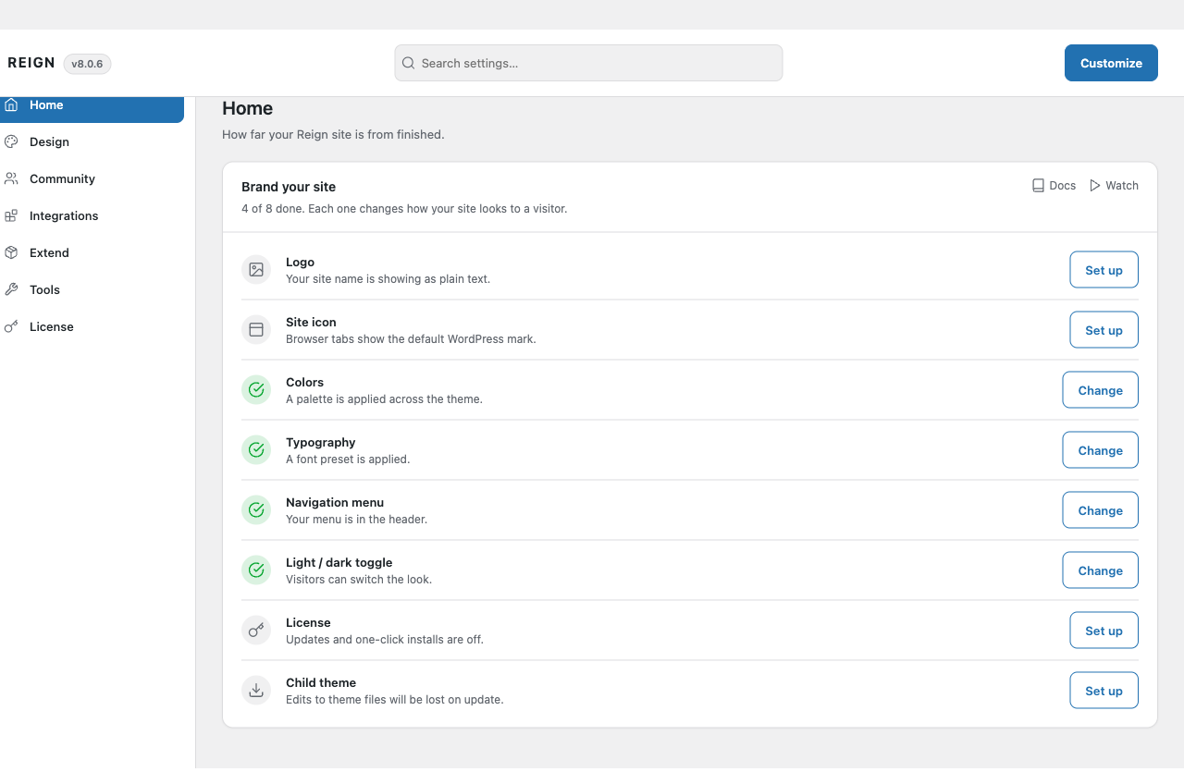1184x784 pixels.
Task: Click 'A palette is applied across the theme.'
Action: coord(384,398)
